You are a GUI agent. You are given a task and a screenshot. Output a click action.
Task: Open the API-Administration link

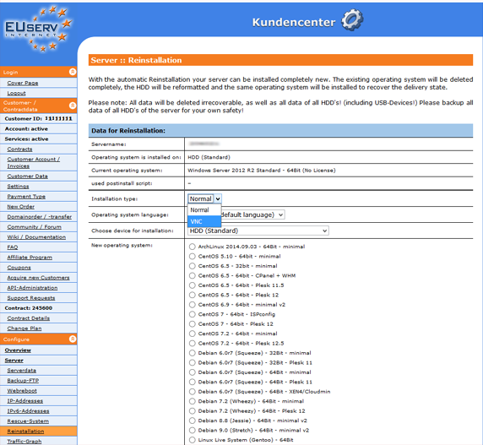tap(32, 288)
